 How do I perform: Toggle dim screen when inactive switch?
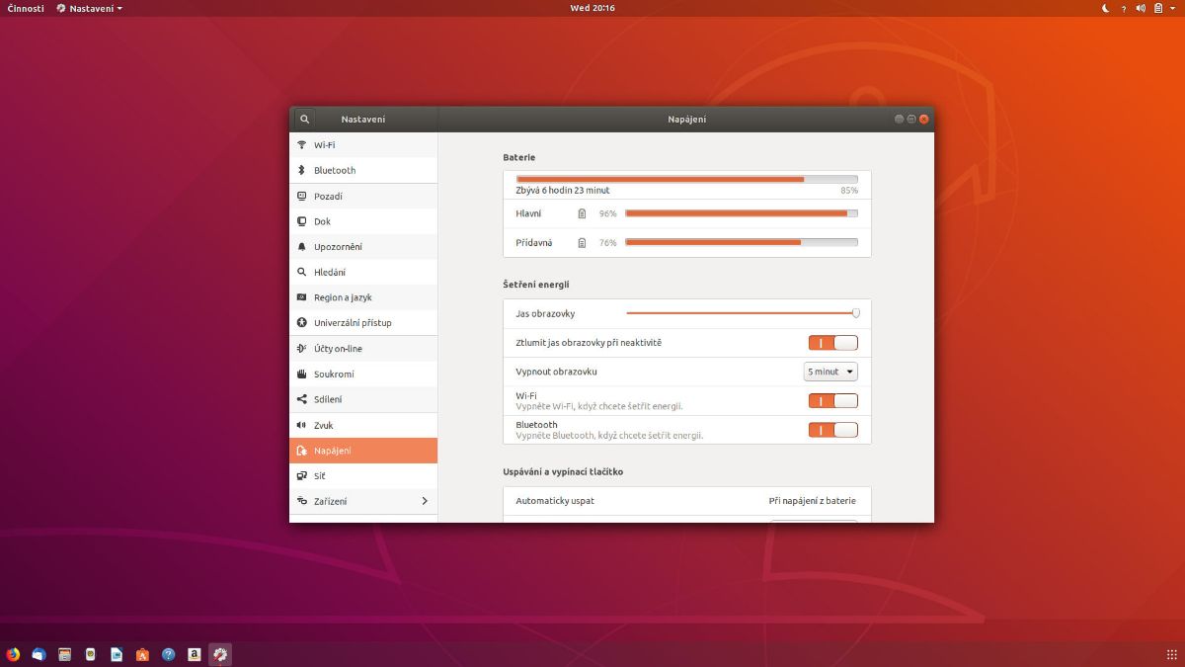click(x=832, y=343)
